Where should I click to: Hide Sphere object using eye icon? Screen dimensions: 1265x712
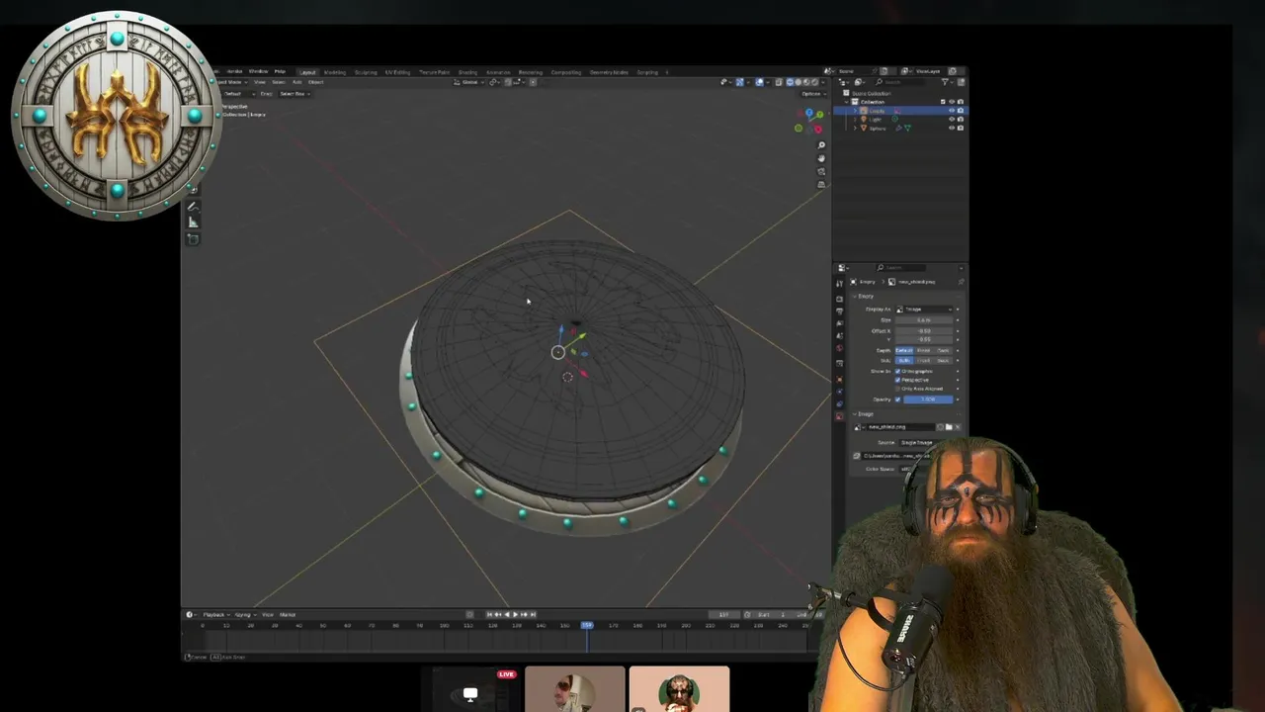pyautogui.click(x=952, y=129)
